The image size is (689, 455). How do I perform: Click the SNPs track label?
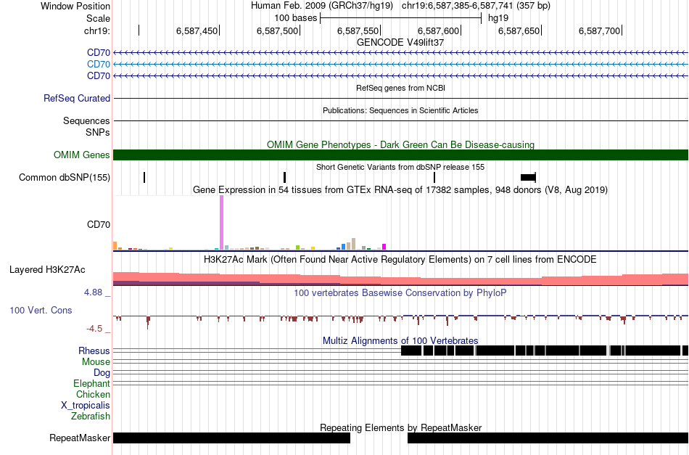click(x=98, y=132)
